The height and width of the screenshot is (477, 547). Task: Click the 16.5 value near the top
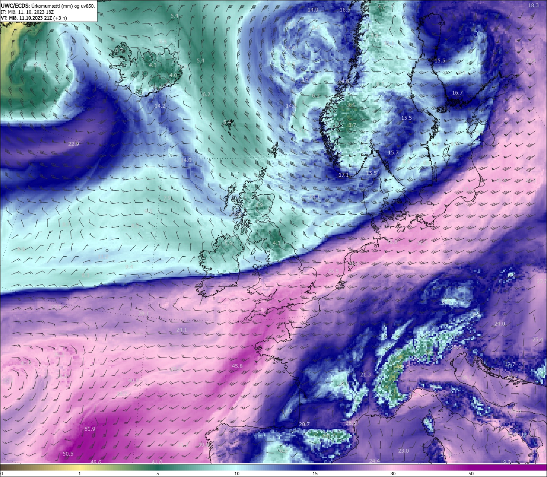[345, 9]
